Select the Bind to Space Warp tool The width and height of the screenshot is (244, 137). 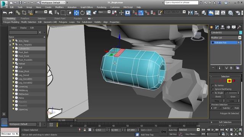point(30,13)
